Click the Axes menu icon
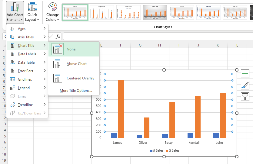The width and height of the screenshot is (253, 164). point(12,29)
